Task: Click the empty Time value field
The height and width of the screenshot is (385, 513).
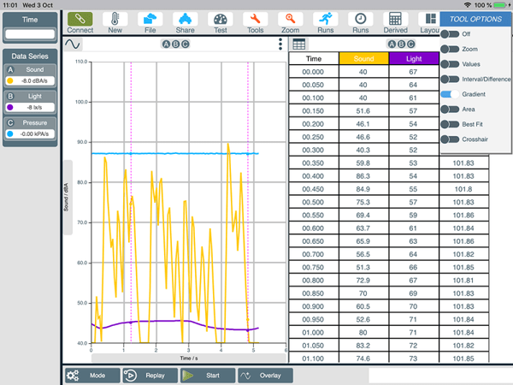Action: (x=30, y=34)
